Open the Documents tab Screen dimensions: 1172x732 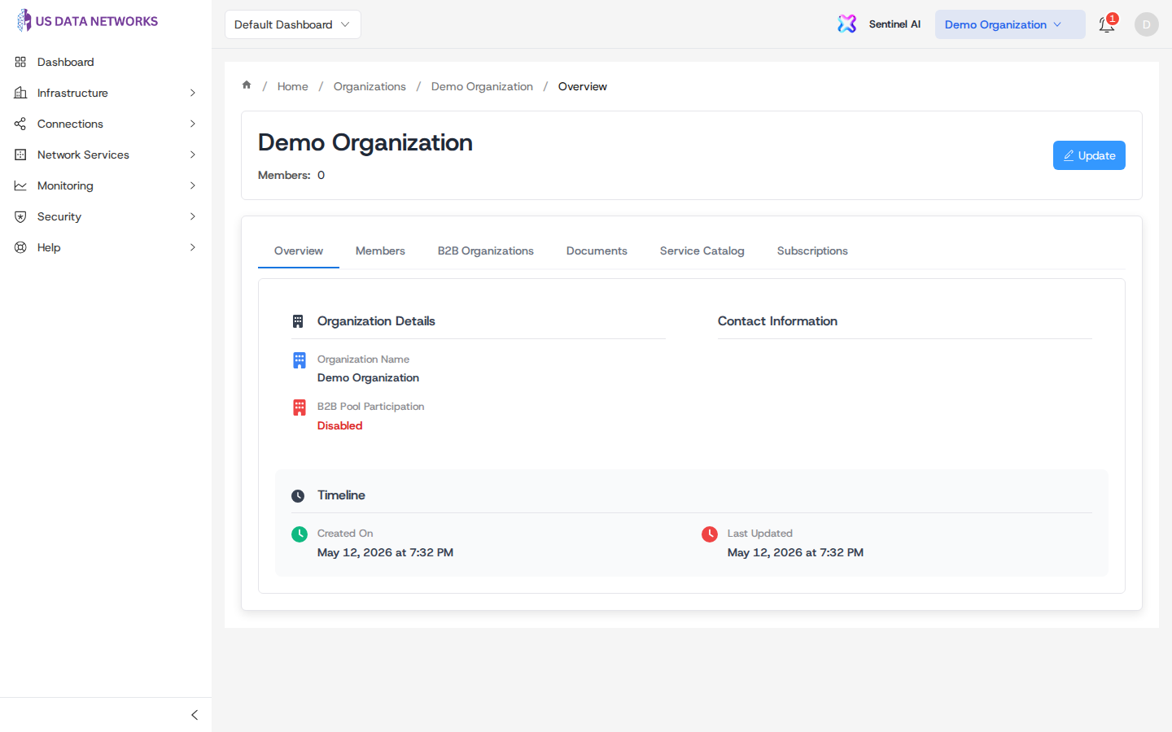click(x=597, y=251)
